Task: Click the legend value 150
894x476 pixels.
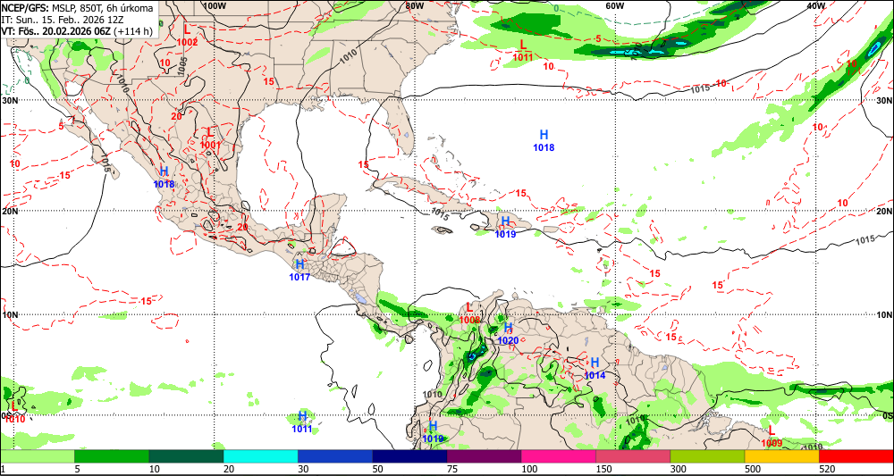Action: pyautogui.click(x=603, y=469)
